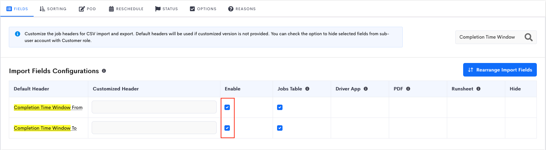Uncheck Enable for Completion Time Window From
The height and width of the screenshot is (150, 546).
[227, 107]
